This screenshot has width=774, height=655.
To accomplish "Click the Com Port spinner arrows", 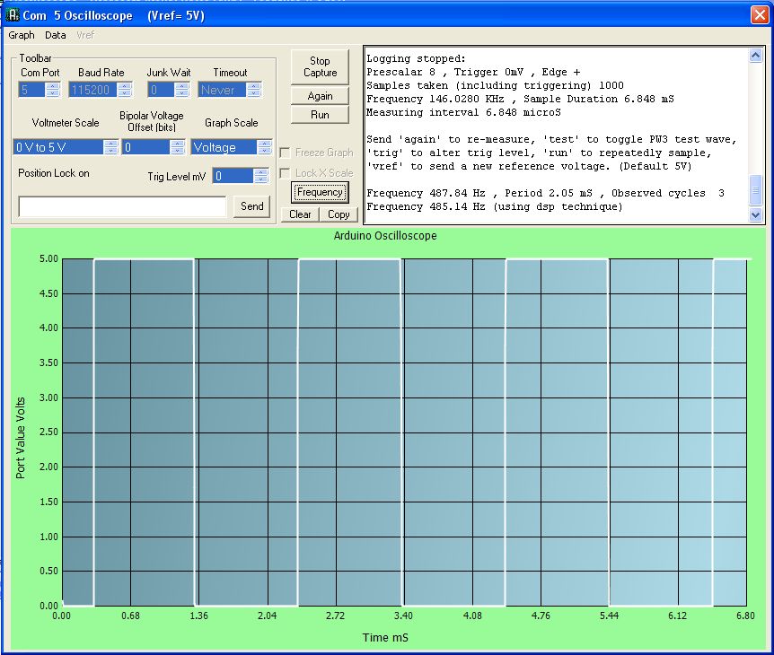I will [52, 90].
